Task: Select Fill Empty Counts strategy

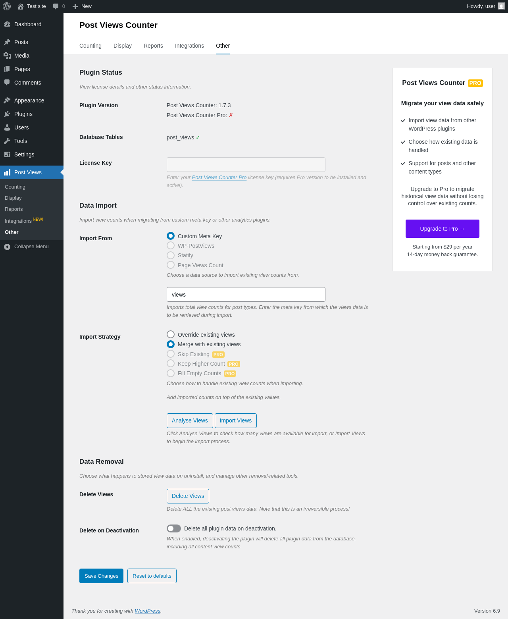Action: 171,373
